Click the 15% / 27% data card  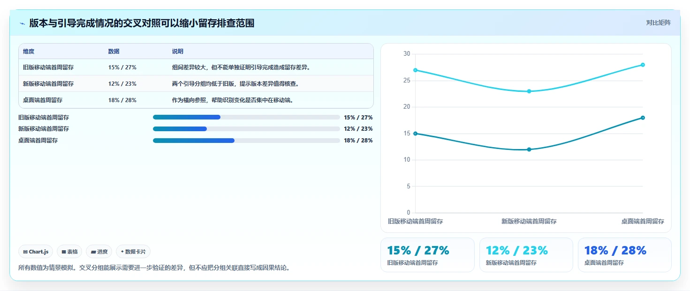427,255
